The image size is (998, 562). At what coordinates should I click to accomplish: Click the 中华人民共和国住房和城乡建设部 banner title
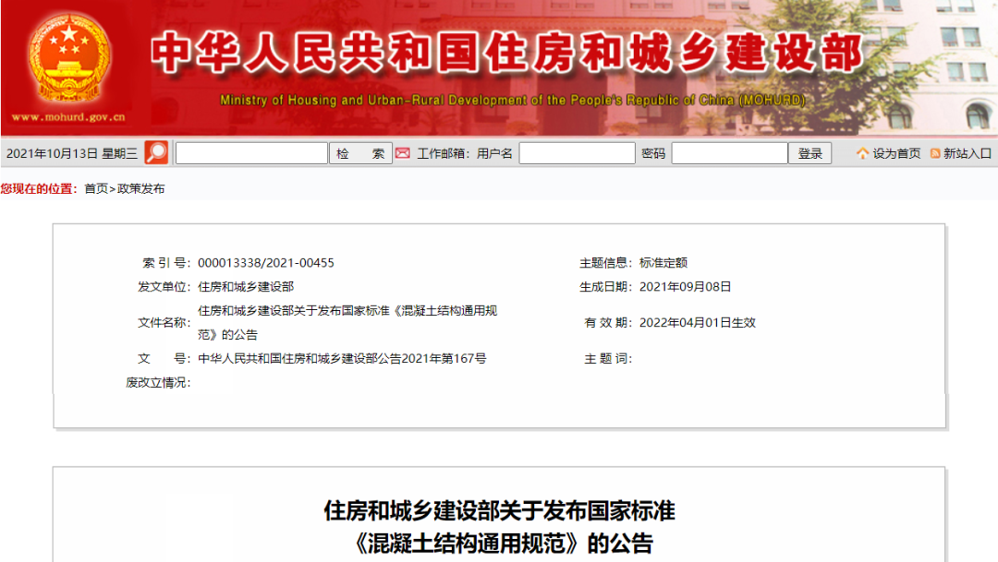tap(506, 53)
